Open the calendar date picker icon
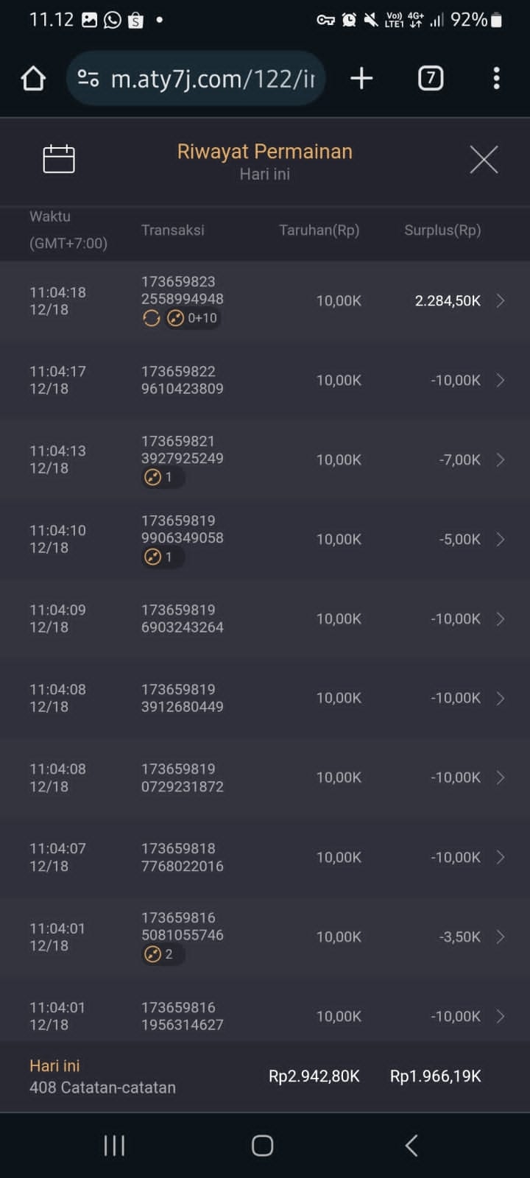Image resolution: width=530 pixels, height=1178 pixels. pos(59,159)
